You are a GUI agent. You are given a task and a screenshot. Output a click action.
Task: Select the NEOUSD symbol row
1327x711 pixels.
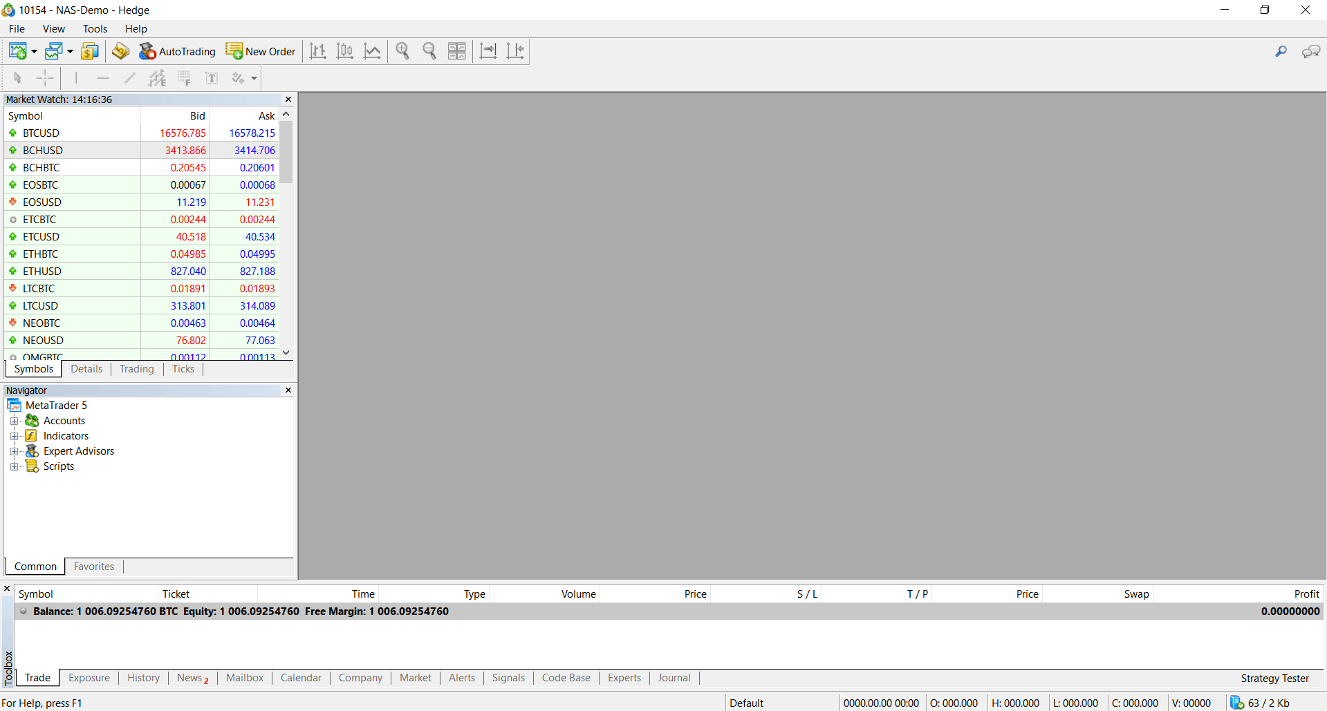click(x=142, y=341)
